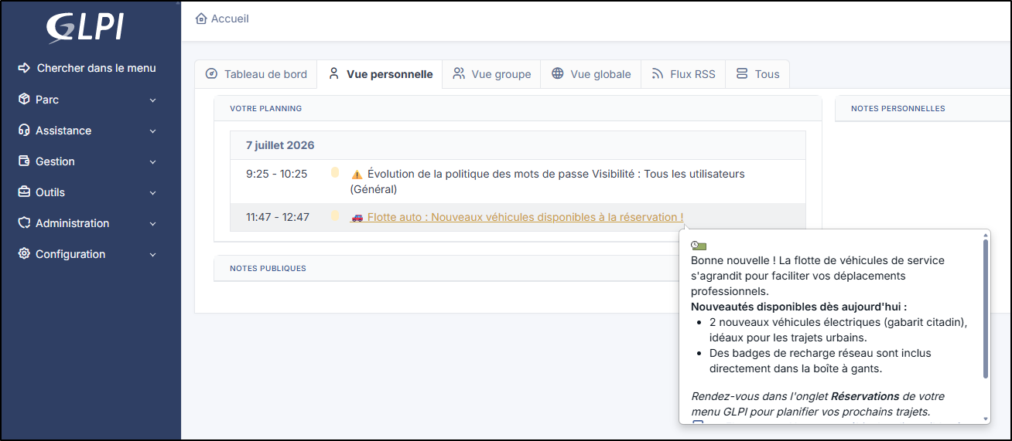Click the warning icon on the password policy entry

click(357, 175)
